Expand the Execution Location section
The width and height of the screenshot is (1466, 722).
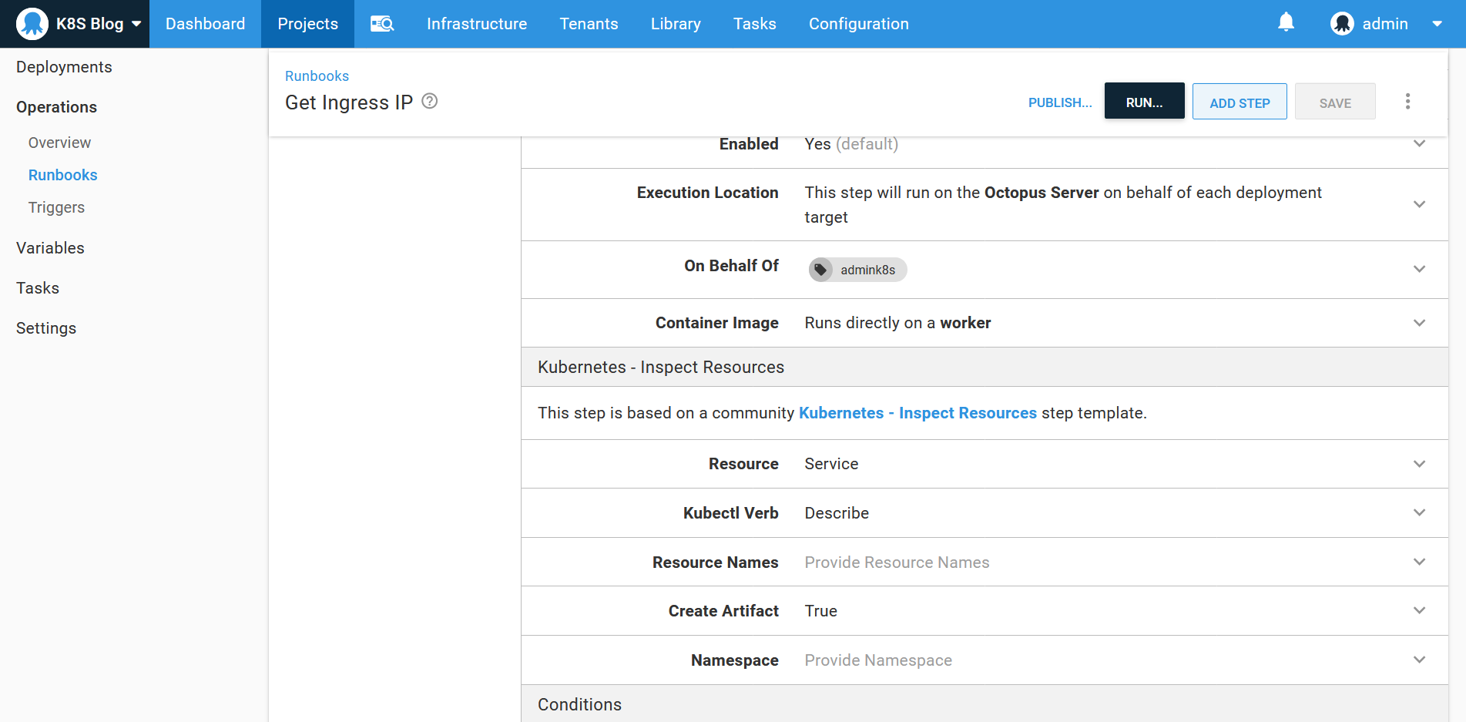(x=1419, y=204)
